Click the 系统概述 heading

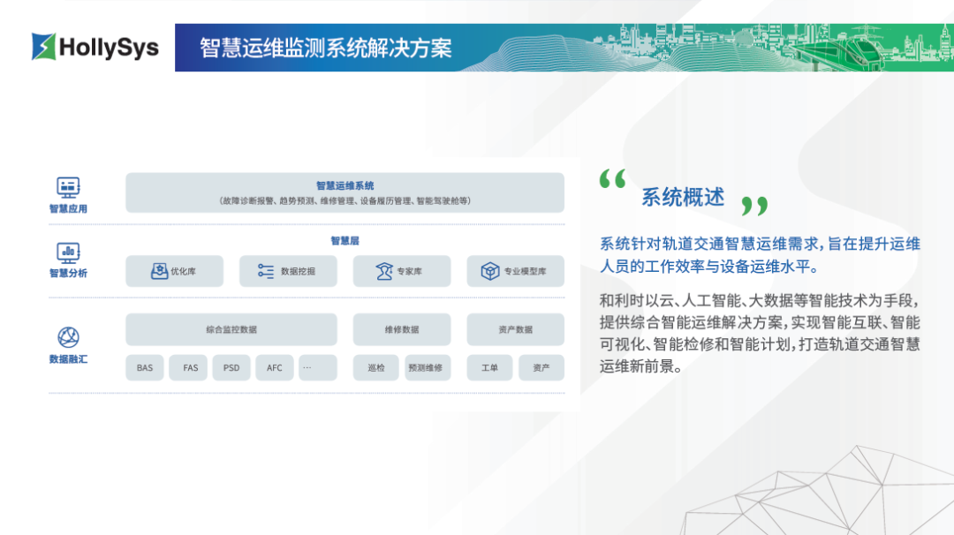coord(682,197)
